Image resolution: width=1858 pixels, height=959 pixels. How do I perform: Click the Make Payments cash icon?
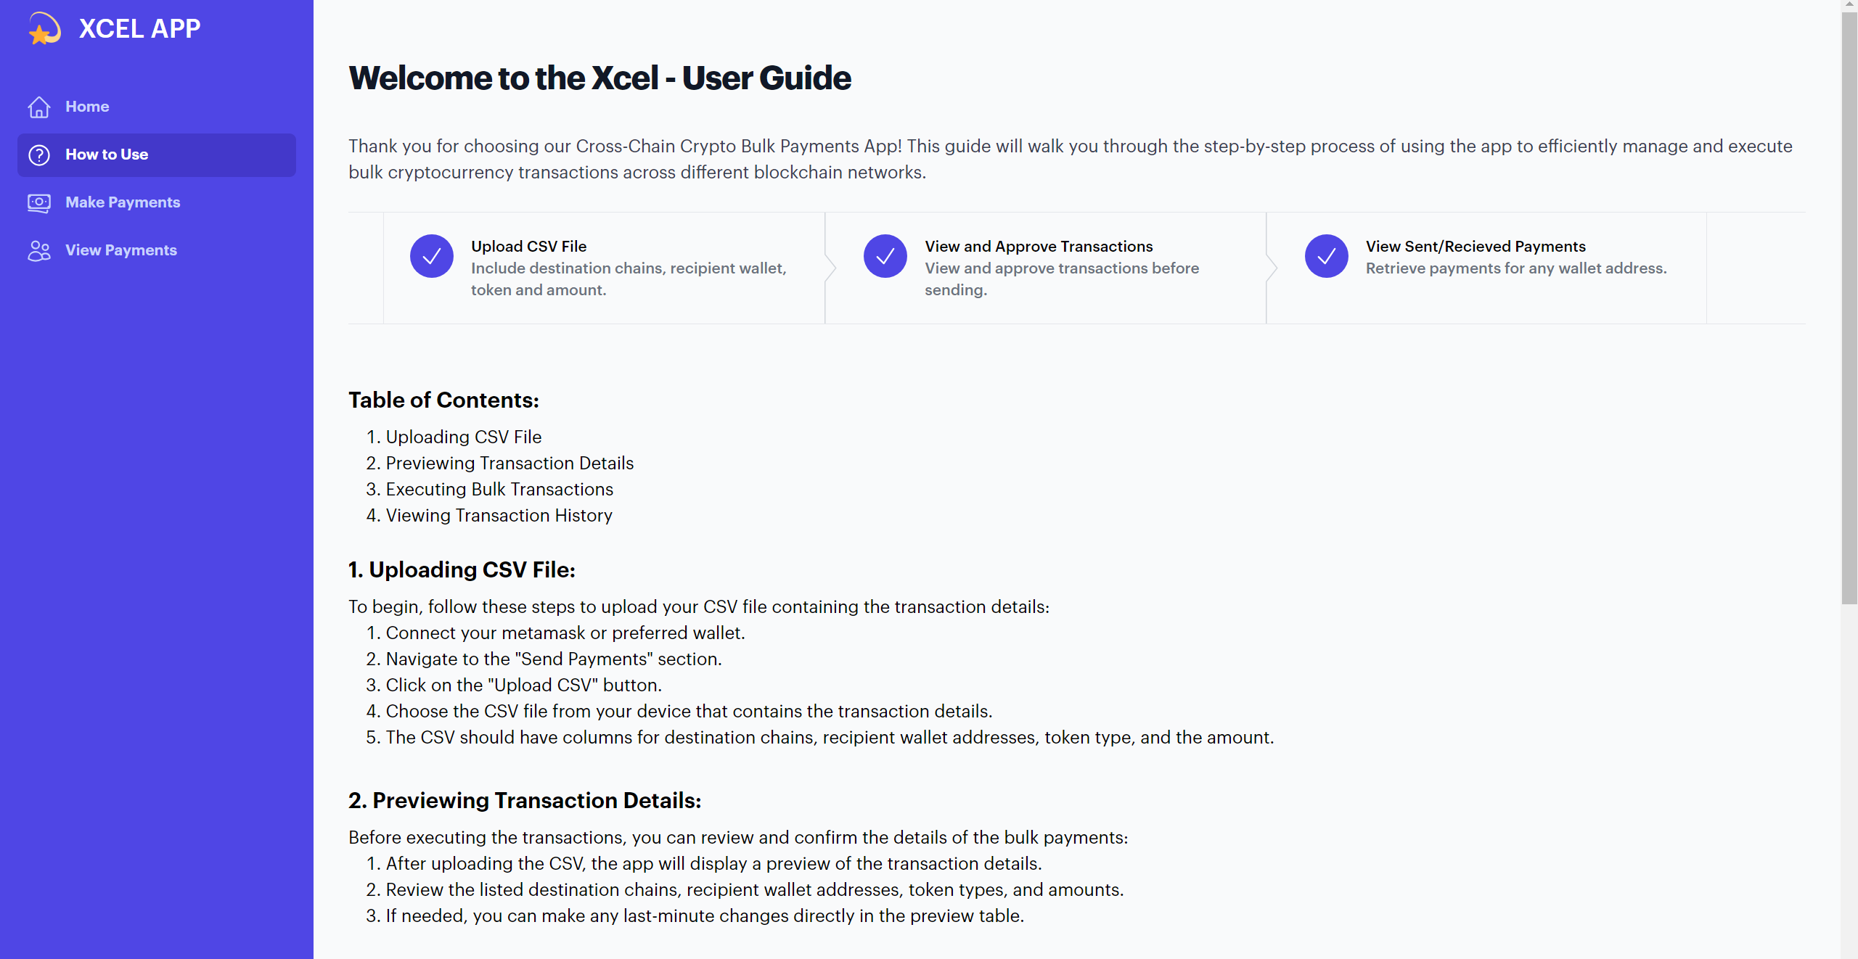point(39,202)
